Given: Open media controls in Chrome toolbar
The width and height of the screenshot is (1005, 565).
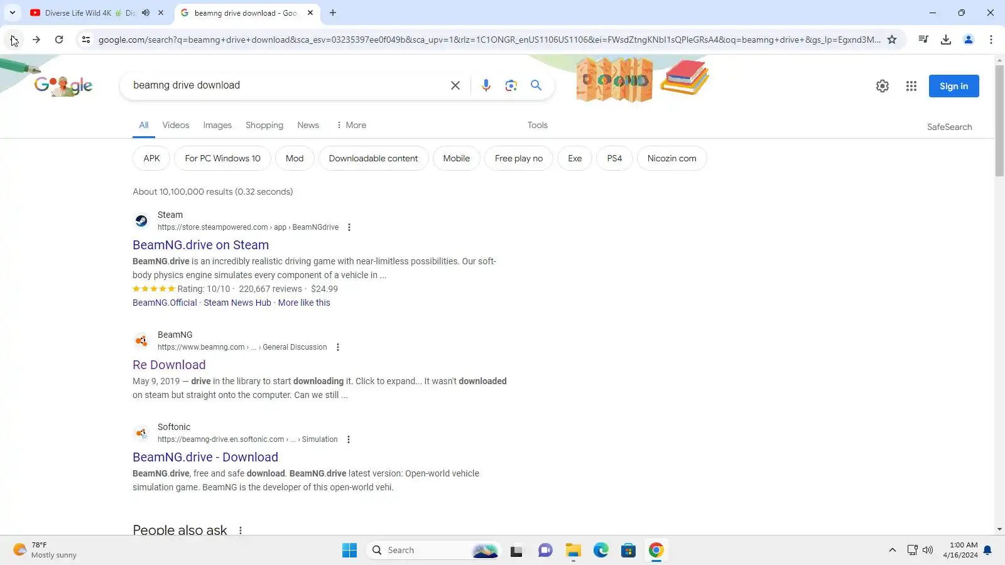Looking at the screenshot, I should click(x=923, y=40).
